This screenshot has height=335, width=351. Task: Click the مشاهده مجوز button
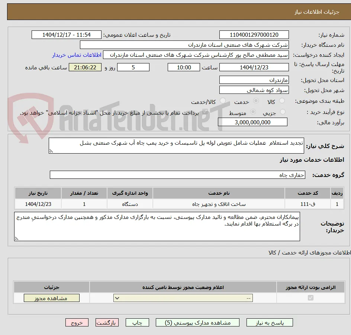pos(51,298)
